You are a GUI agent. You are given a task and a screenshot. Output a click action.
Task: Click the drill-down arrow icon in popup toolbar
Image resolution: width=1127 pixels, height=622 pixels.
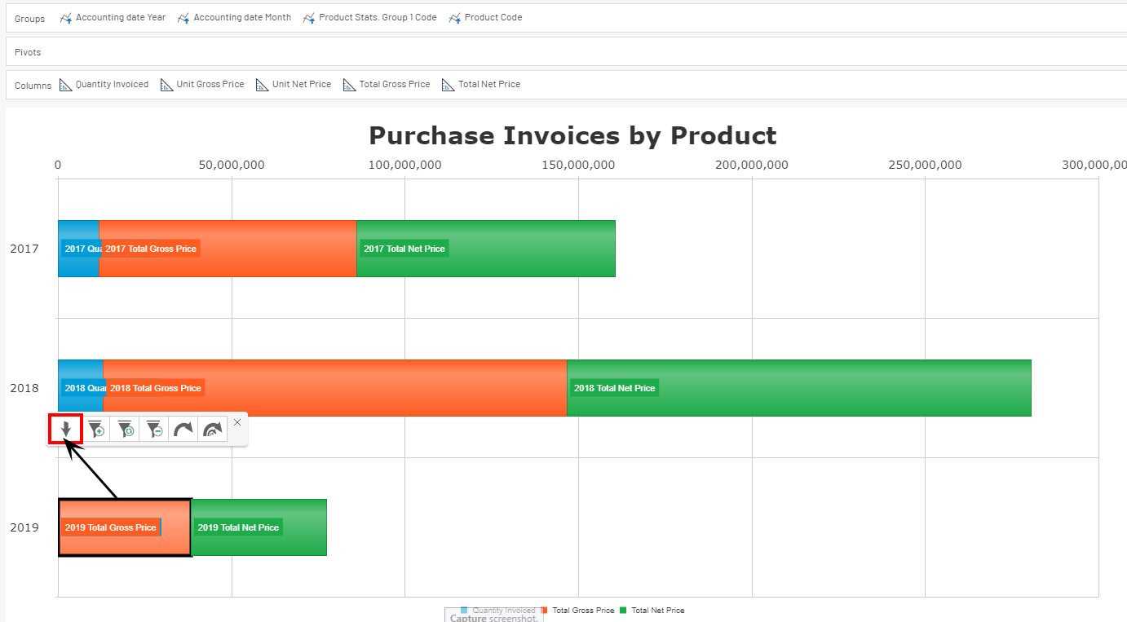point(66,429)
